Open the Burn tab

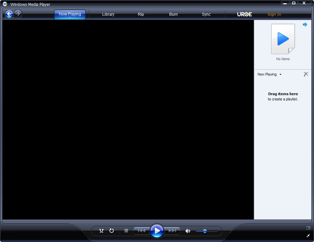[x=174, y=14]
